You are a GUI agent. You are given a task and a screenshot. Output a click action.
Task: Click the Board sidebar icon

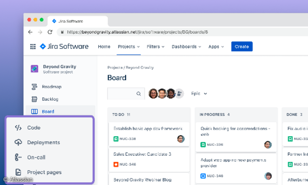[x=34, y=112]
